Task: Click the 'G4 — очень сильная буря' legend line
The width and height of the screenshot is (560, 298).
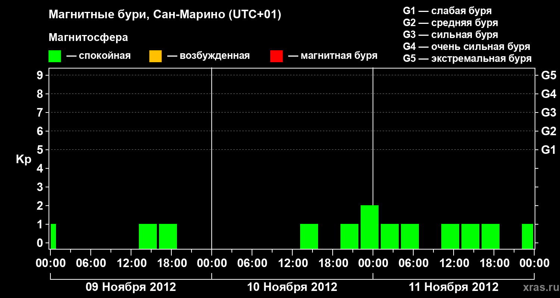Action: [x=467, y=47]
